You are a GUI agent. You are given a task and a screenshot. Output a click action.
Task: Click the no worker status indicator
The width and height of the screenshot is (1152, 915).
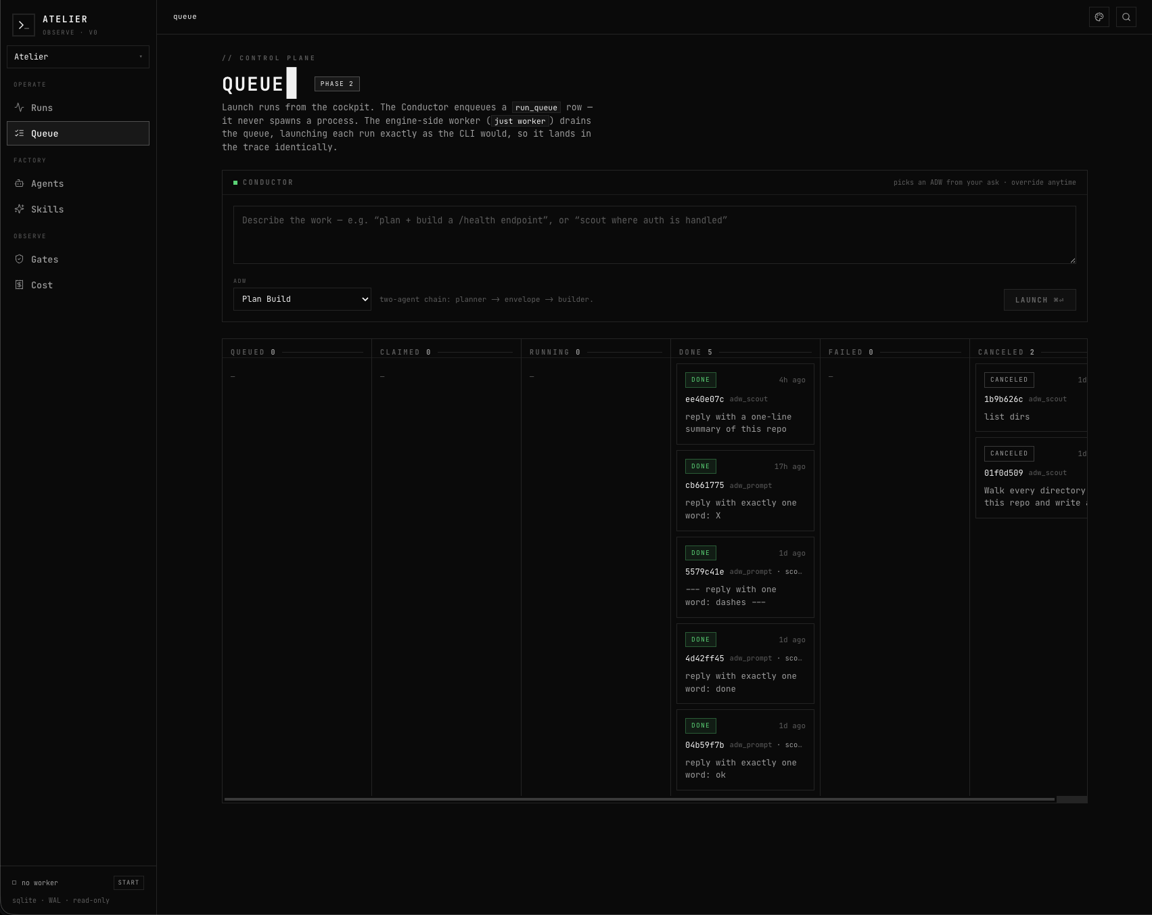(35, 883)
